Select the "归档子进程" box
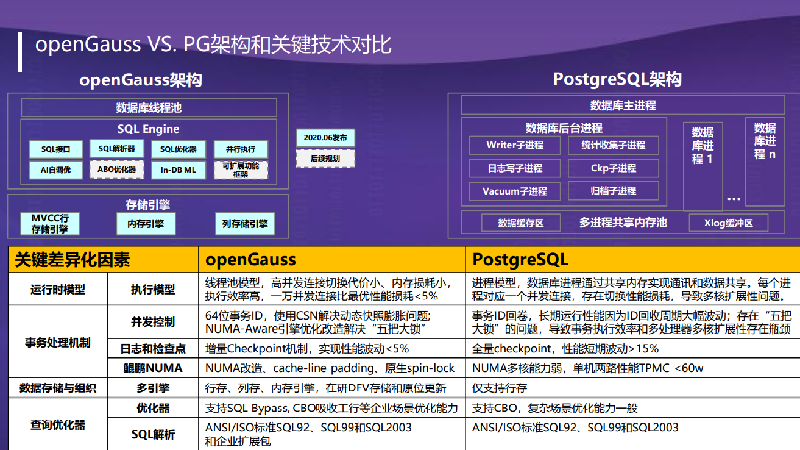 tap(614, 191)
